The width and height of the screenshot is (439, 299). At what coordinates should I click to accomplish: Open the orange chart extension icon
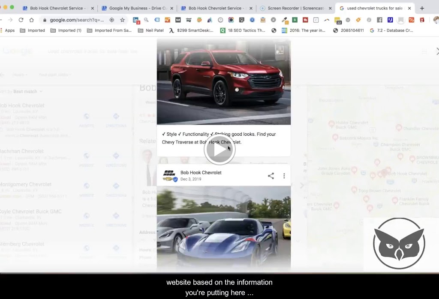pyautogui.click(x=167, y=20)
